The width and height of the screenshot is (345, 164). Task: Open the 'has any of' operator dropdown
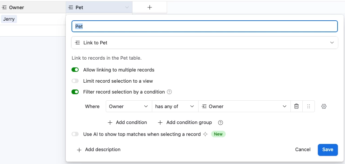175,106
